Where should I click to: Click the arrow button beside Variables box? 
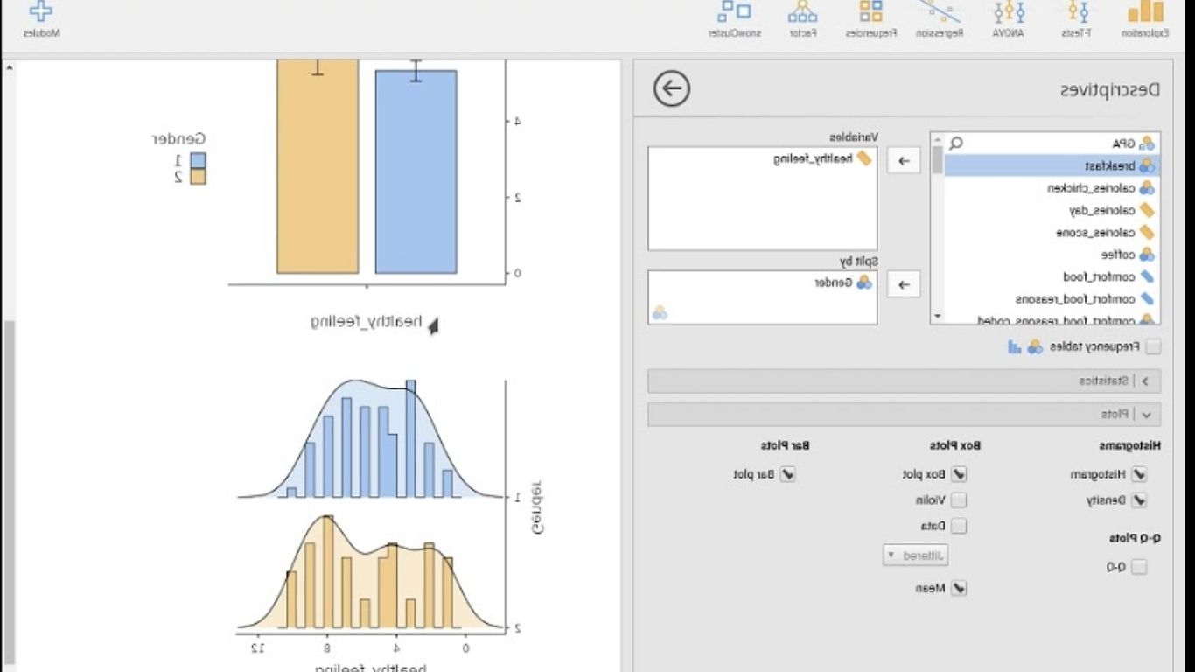tap(904, 161)
